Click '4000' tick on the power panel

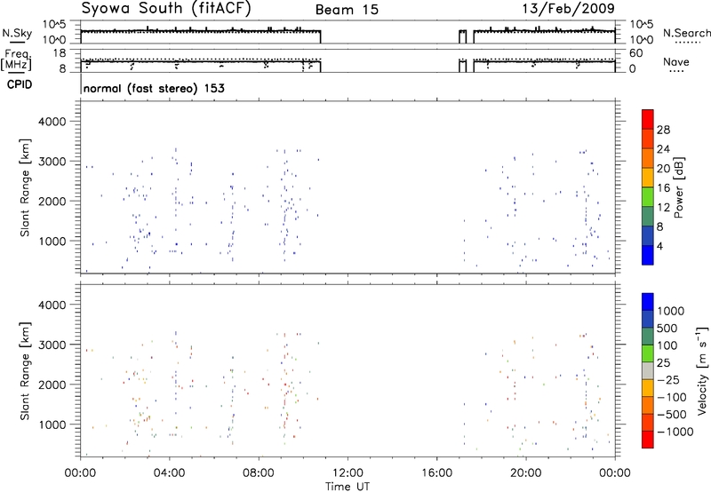[x=52, y=122]
